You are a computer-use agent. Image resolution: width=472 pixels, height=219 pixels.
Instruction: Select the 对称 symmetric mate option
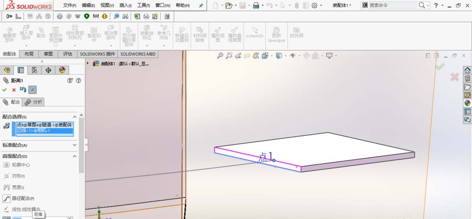tap(14, 176)
